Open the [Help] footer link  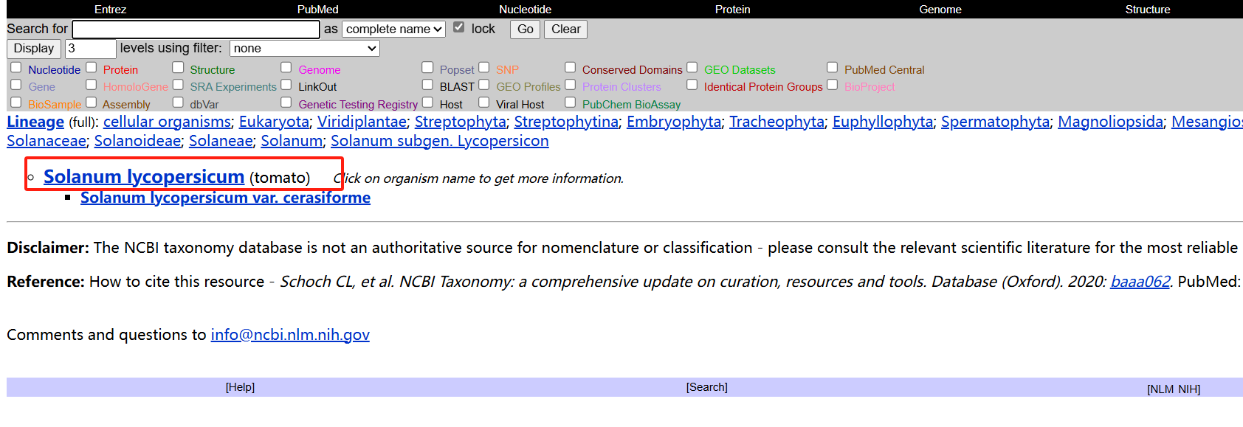click(x=240, y=387)
